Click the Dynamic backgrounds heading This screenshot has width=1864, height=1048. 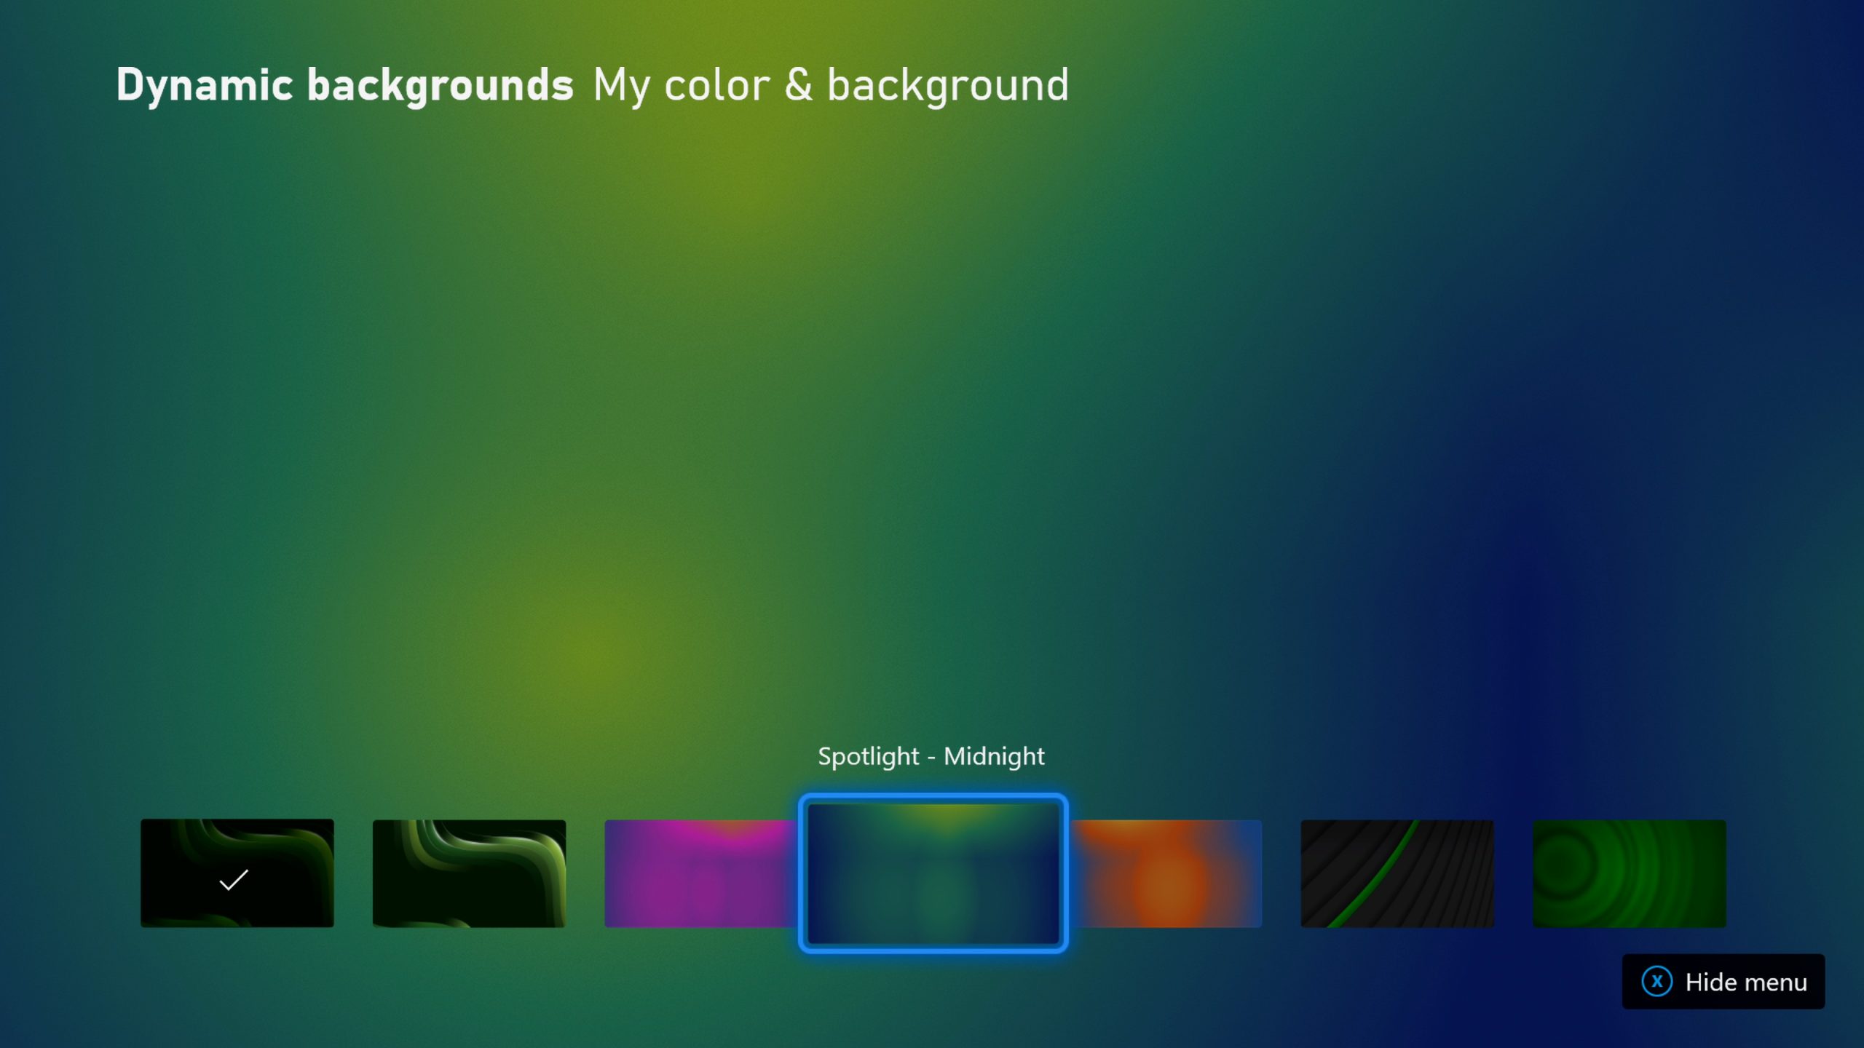pos(344,85)
